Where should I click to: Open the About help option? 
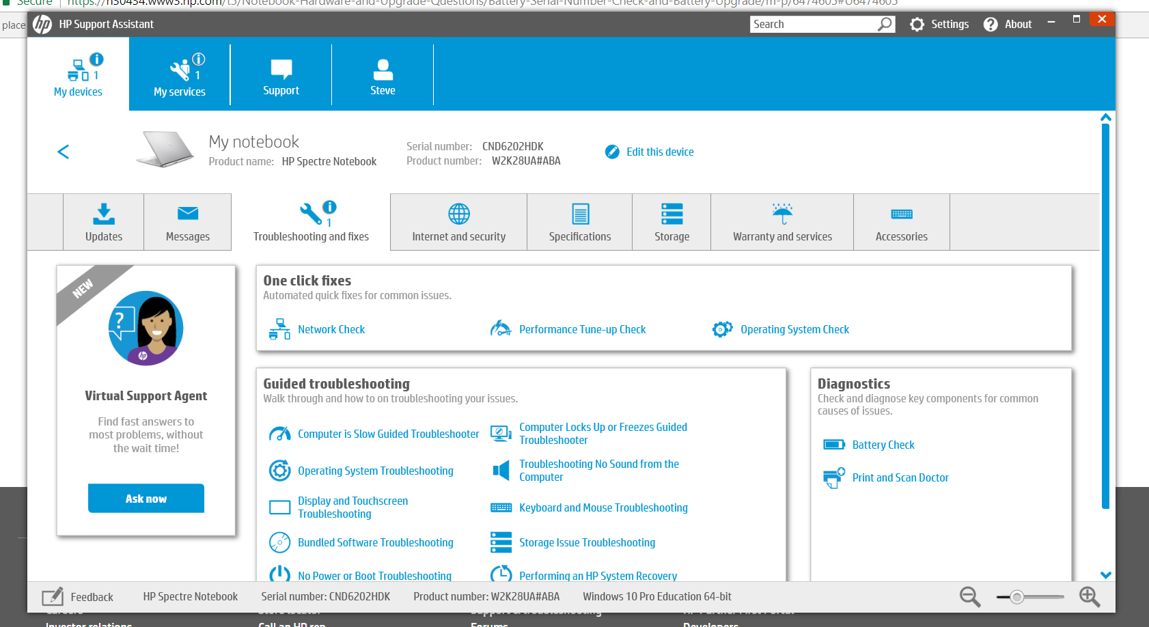tap(1008, 24)
